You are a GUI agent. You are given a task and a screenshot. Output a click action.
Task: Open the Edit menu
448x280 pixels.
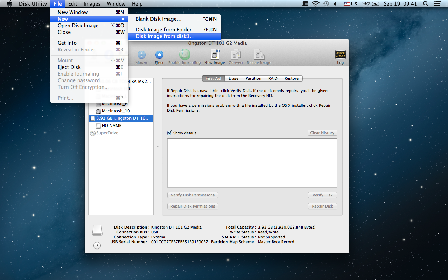click(73, 4)
